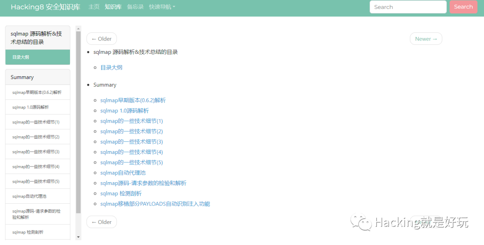The image size is (484, 245).
Task: Click the top Older pagination button
Action: 102,39
